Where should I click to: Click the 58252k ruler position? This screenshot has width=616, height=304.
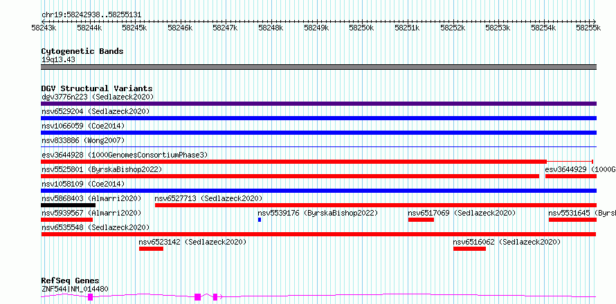[453, 28]
